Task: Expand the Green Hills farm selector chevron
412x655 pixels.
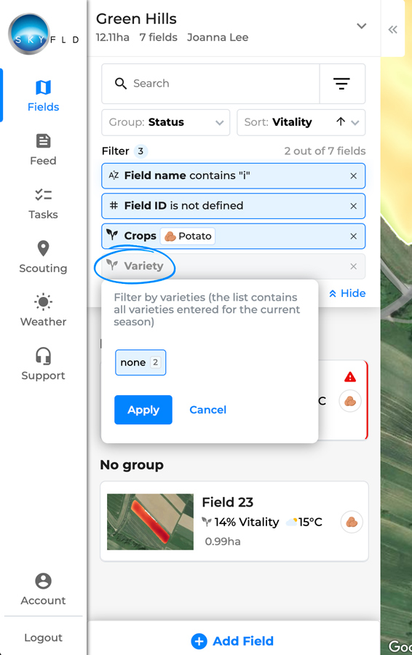Action: [362, 26]
